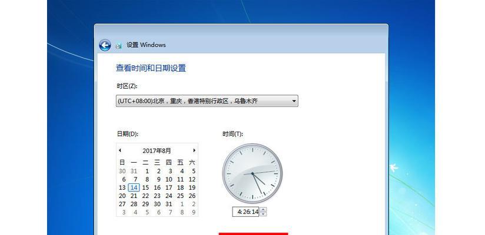The width and height of the screenshot is (485, 235).
Task: Select August 28 in the calendar
Action: (x=134, y=204)
